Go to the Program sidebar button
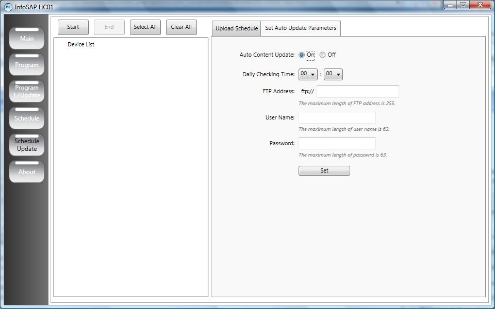Screen dimensions: 495x309 (27, 65)
